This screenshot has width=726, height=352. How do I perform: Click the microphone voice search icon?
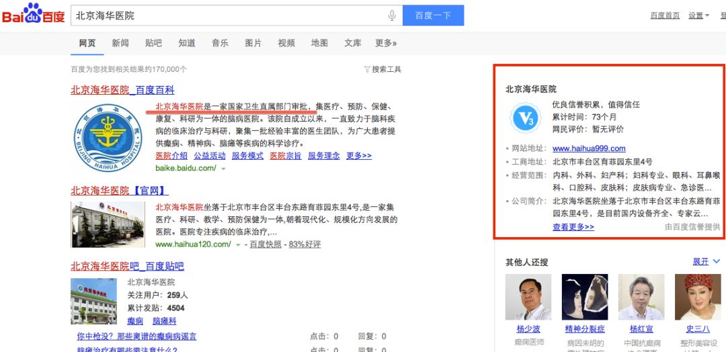tap(392, 15)
